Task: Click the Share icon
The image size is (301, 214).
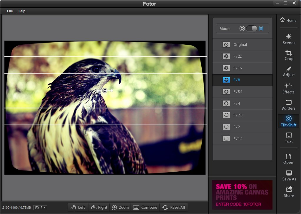Action: point(289,192)
